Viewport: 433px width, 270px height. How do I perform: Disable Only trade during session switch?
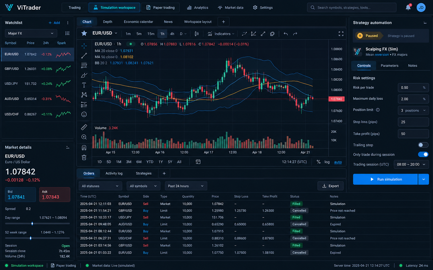(x=423, y=155)
